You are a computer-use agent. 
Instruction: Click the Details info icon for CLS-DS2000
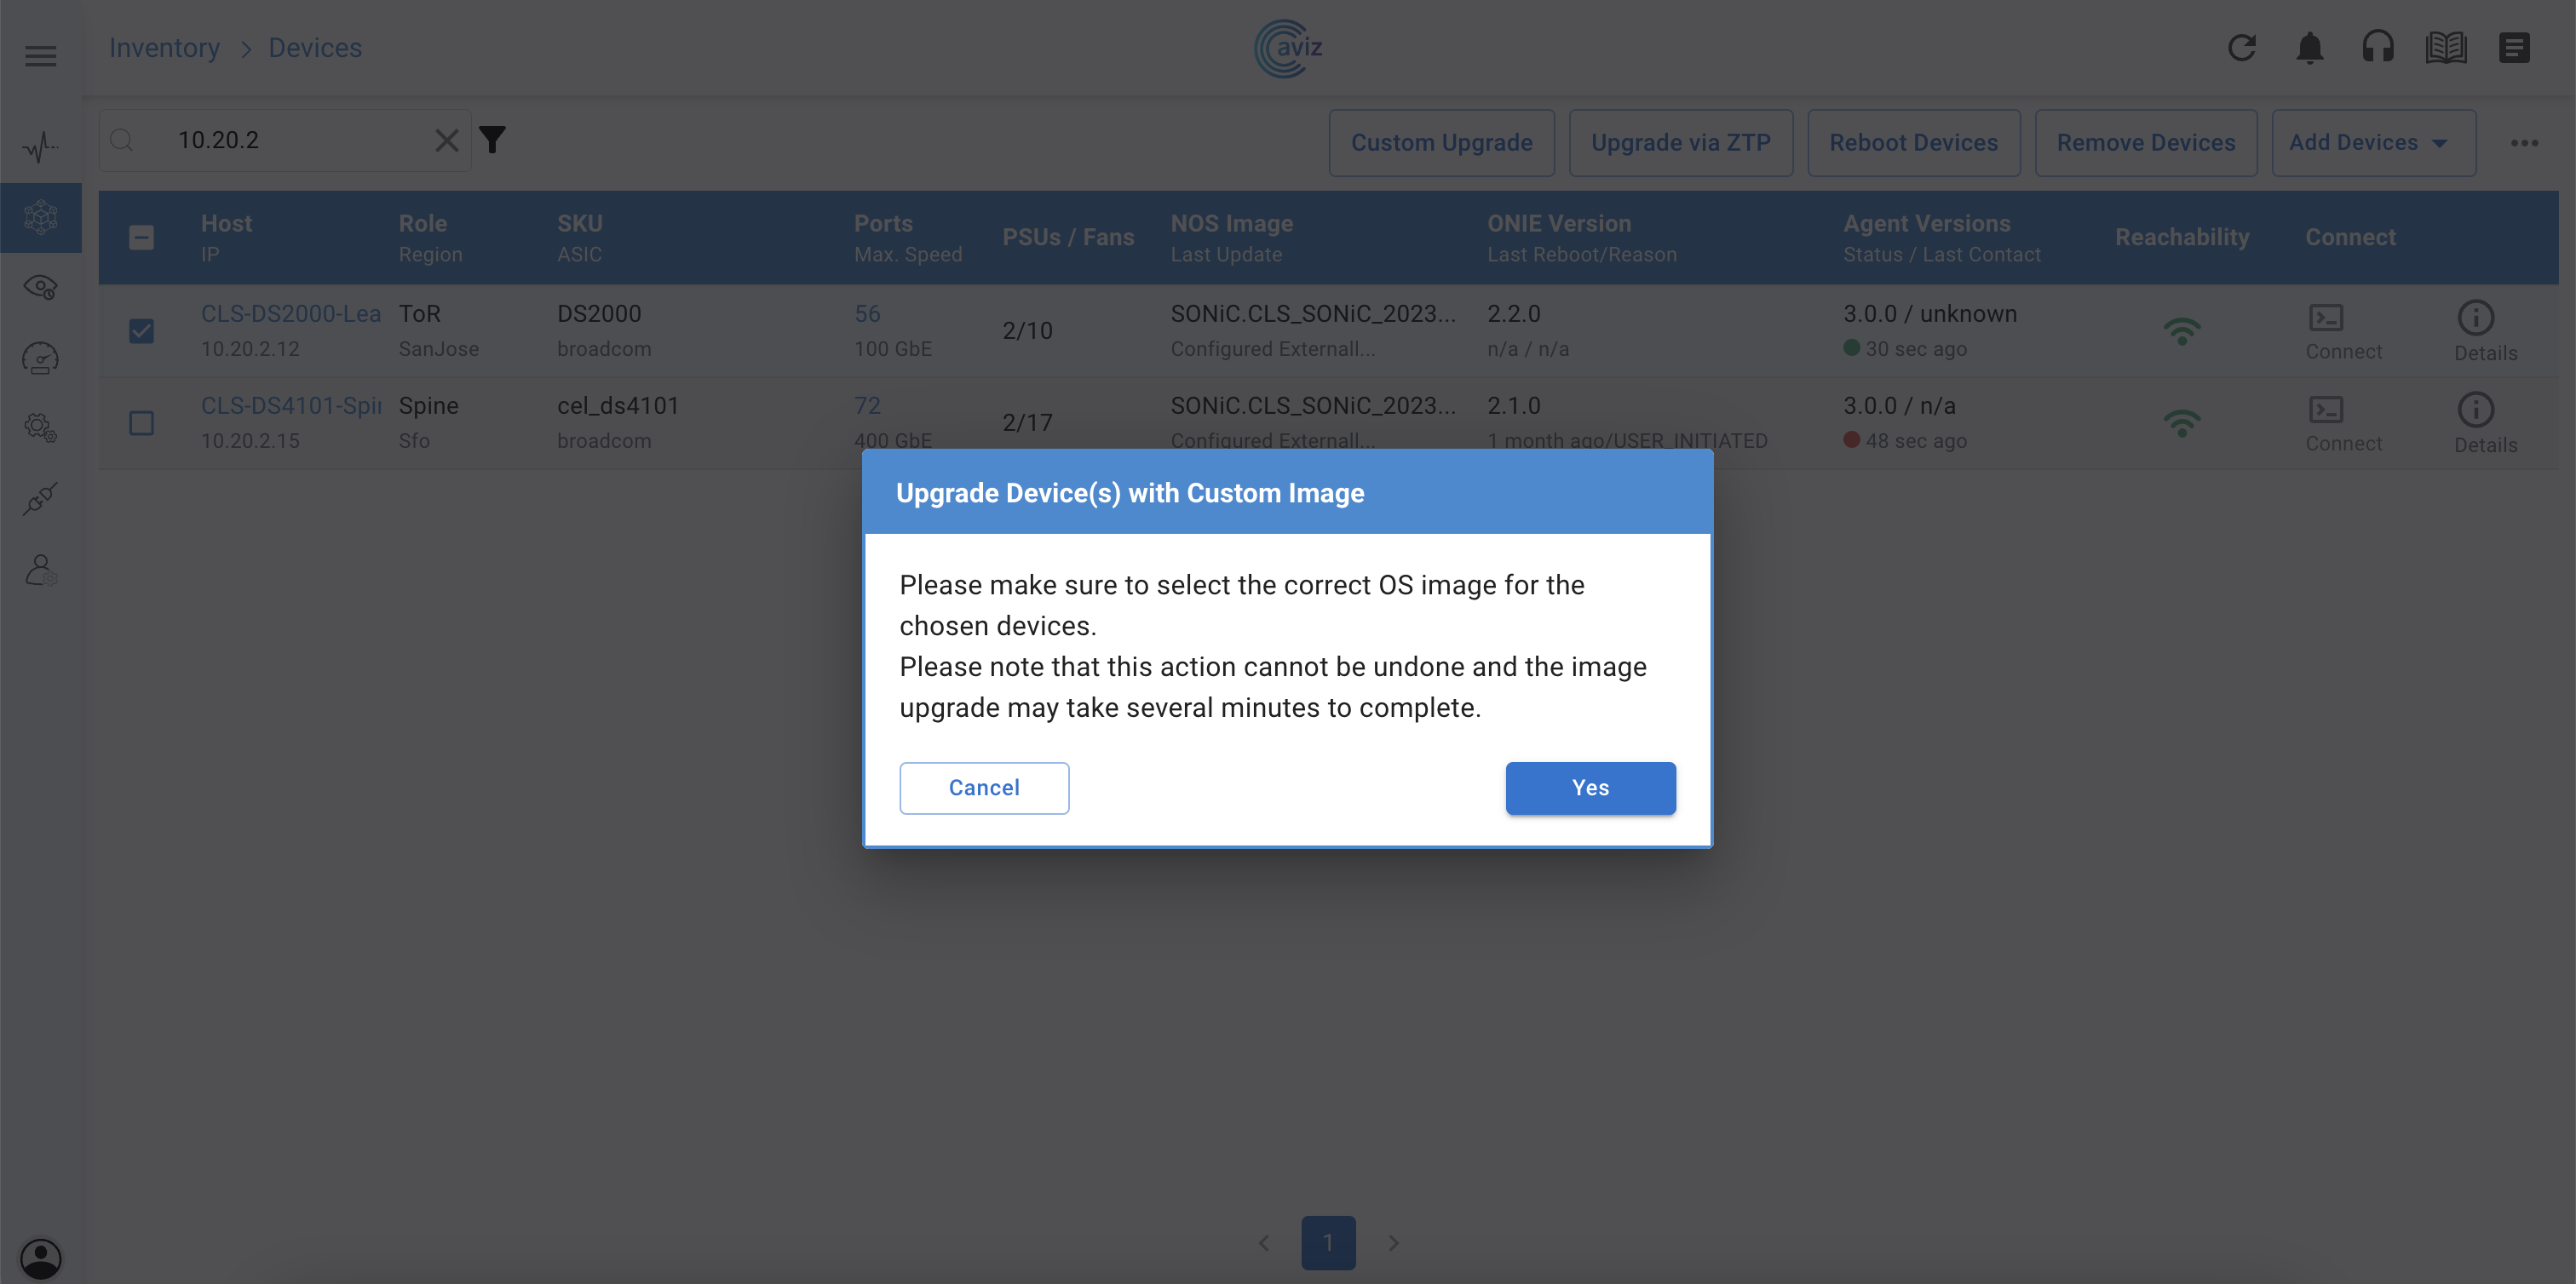[2475, 318]
